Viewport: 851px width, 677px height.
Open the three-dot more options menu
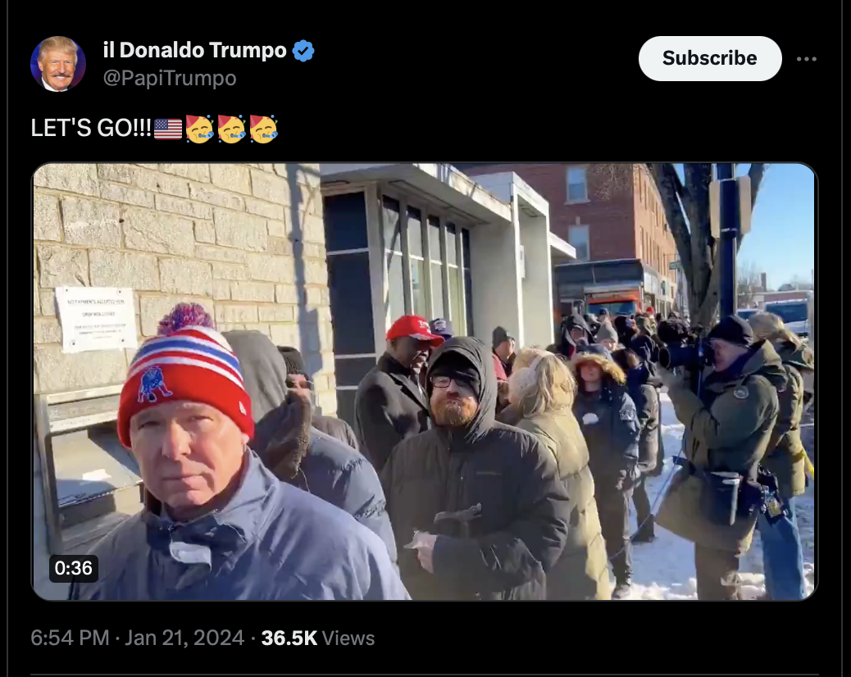[807, 58]
